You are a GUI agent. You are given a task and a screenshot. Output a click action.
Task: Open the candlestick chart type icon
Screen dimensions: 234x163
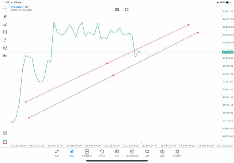5,16
